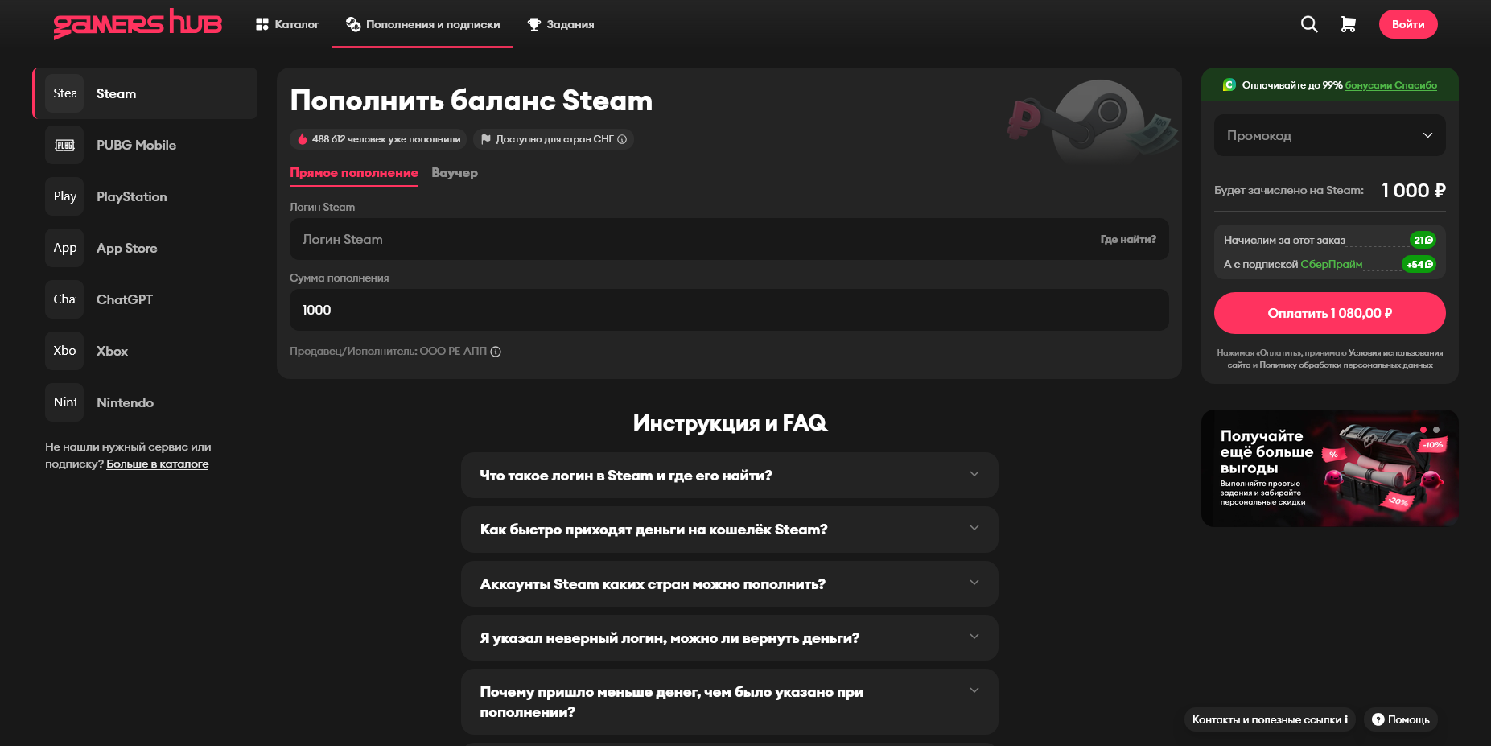Select Nintendo in the sidebar
The height and width of the screenshot is (746, 1491).
[145, 402]
